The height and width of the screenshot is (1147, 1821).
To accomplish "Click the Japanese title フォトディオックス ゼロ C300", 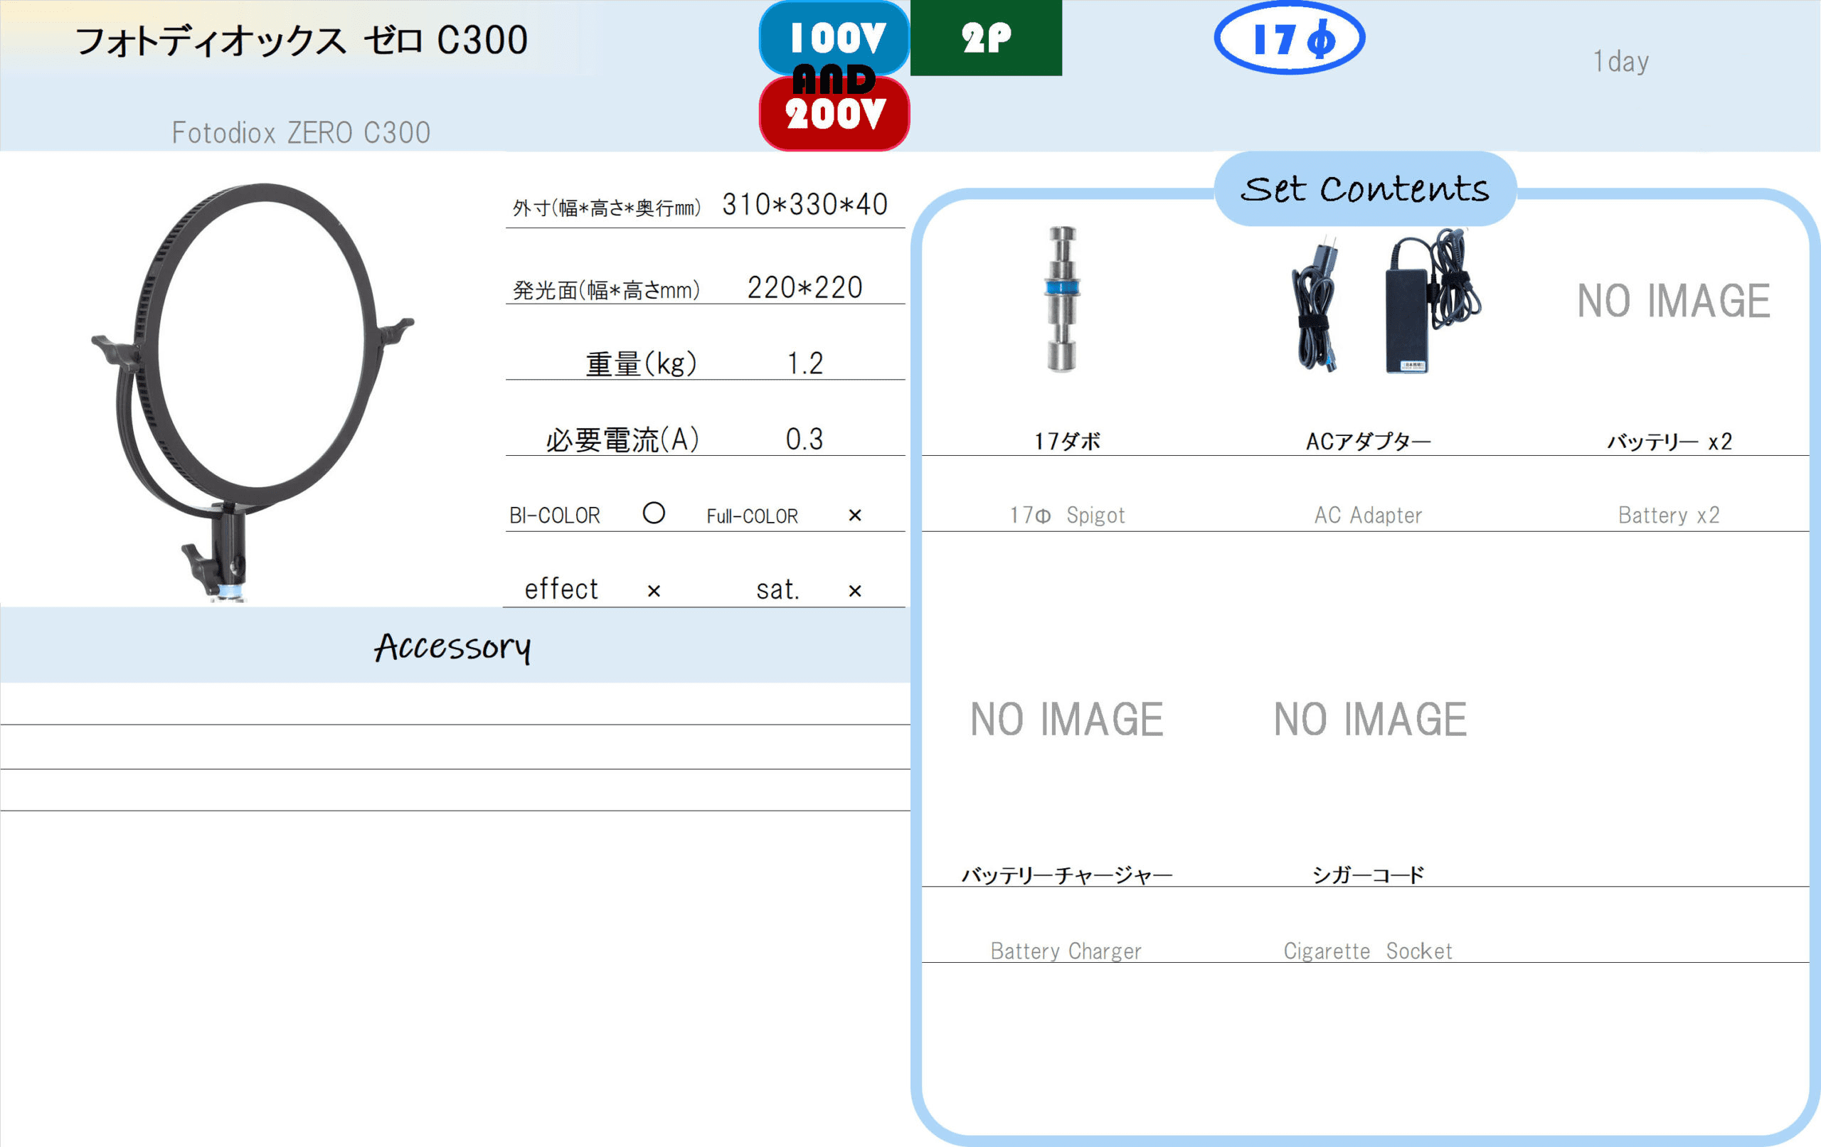I will tap(301, 40).
